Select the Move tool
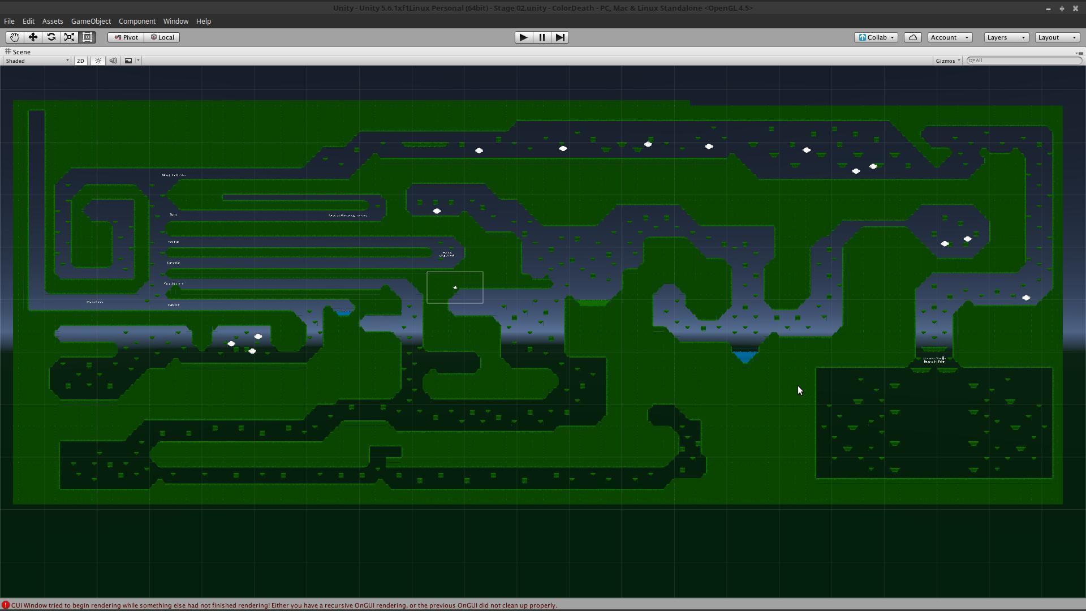Image resolution: width=1086 pixels, height=611 pixels. coord(33,37)
